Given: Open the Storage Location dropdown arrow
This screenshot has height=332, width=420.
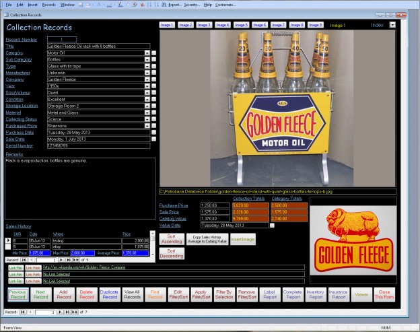Looking at the screenshot, I should 147,106.
